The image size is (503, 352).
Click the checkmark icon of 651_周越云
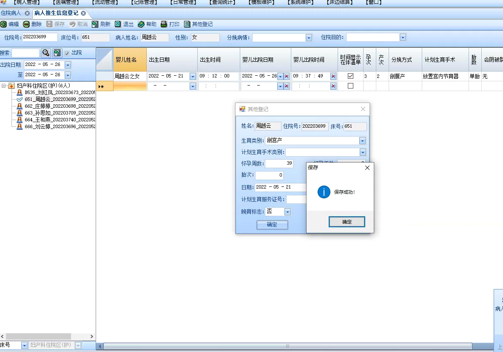pos(20,99)
